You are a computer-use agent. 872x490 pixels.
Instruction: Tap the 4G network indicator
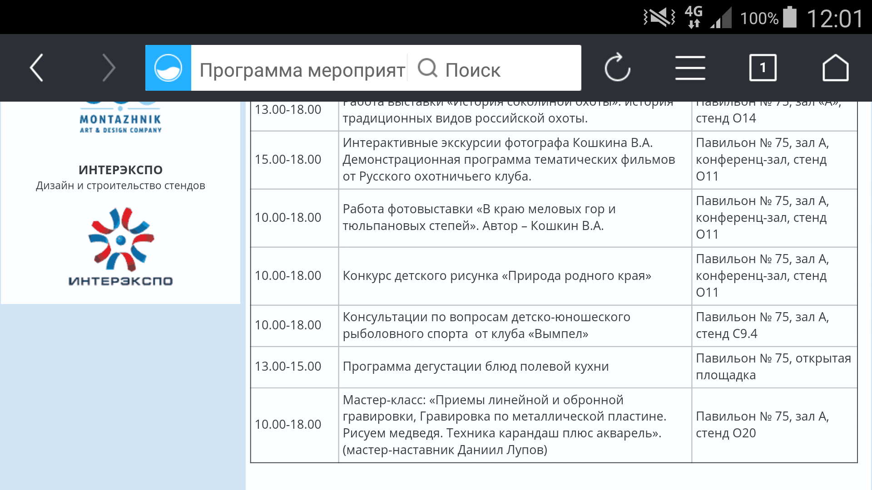(x=694, y=17)
